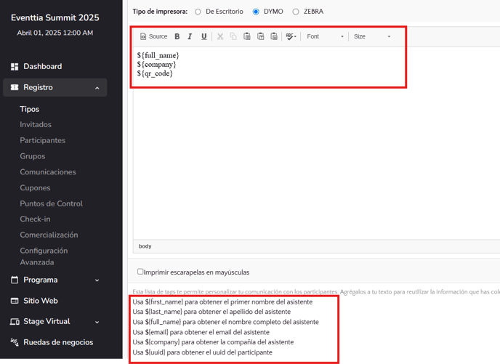500x364 pixels.
Task: Open Source view in the editor
Action: (x=153, y=36)
